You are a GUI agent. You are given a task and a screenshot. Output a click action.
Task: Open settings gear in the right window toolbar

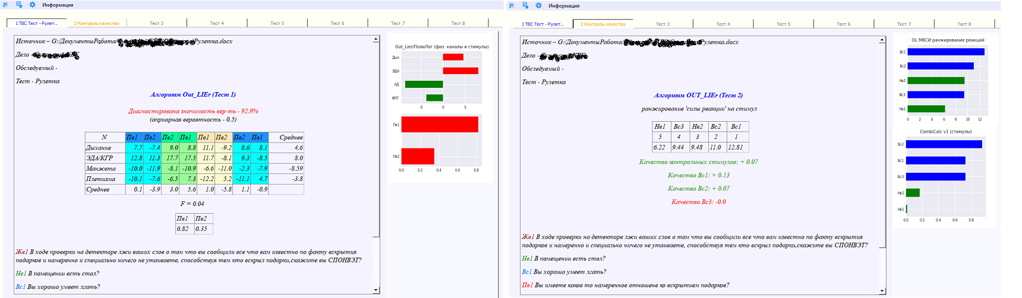(539, 5)
